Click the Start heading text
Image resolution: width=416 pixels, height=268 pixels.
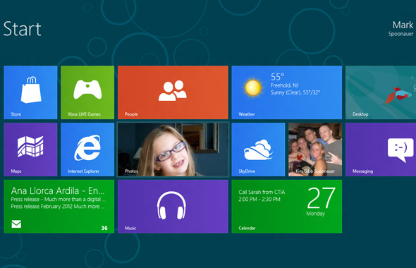pos(23,29)
